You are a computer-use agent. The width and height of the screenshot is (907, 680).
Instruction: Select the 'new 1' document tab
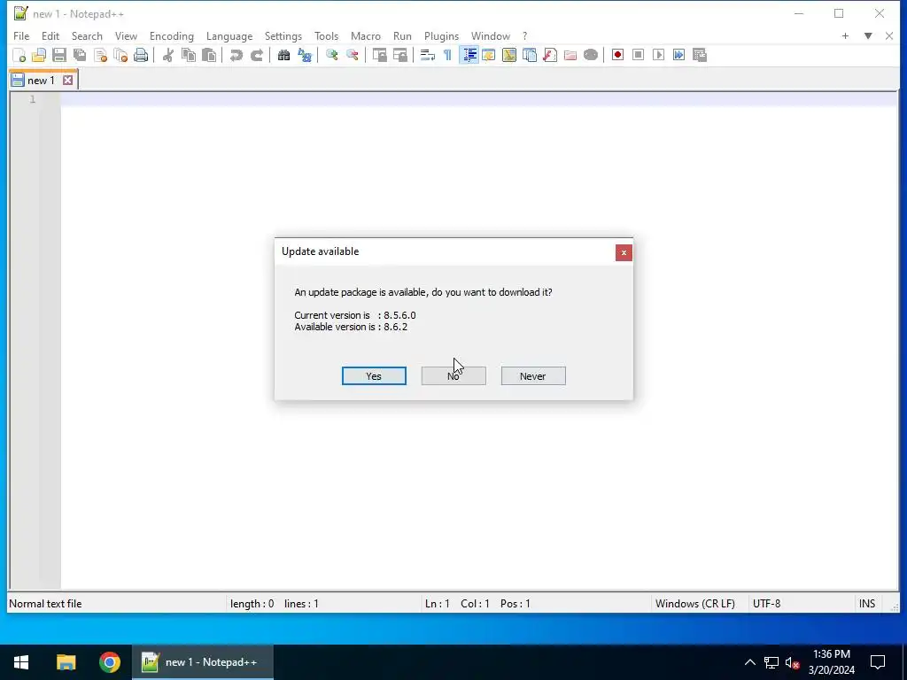click(41, 81)
